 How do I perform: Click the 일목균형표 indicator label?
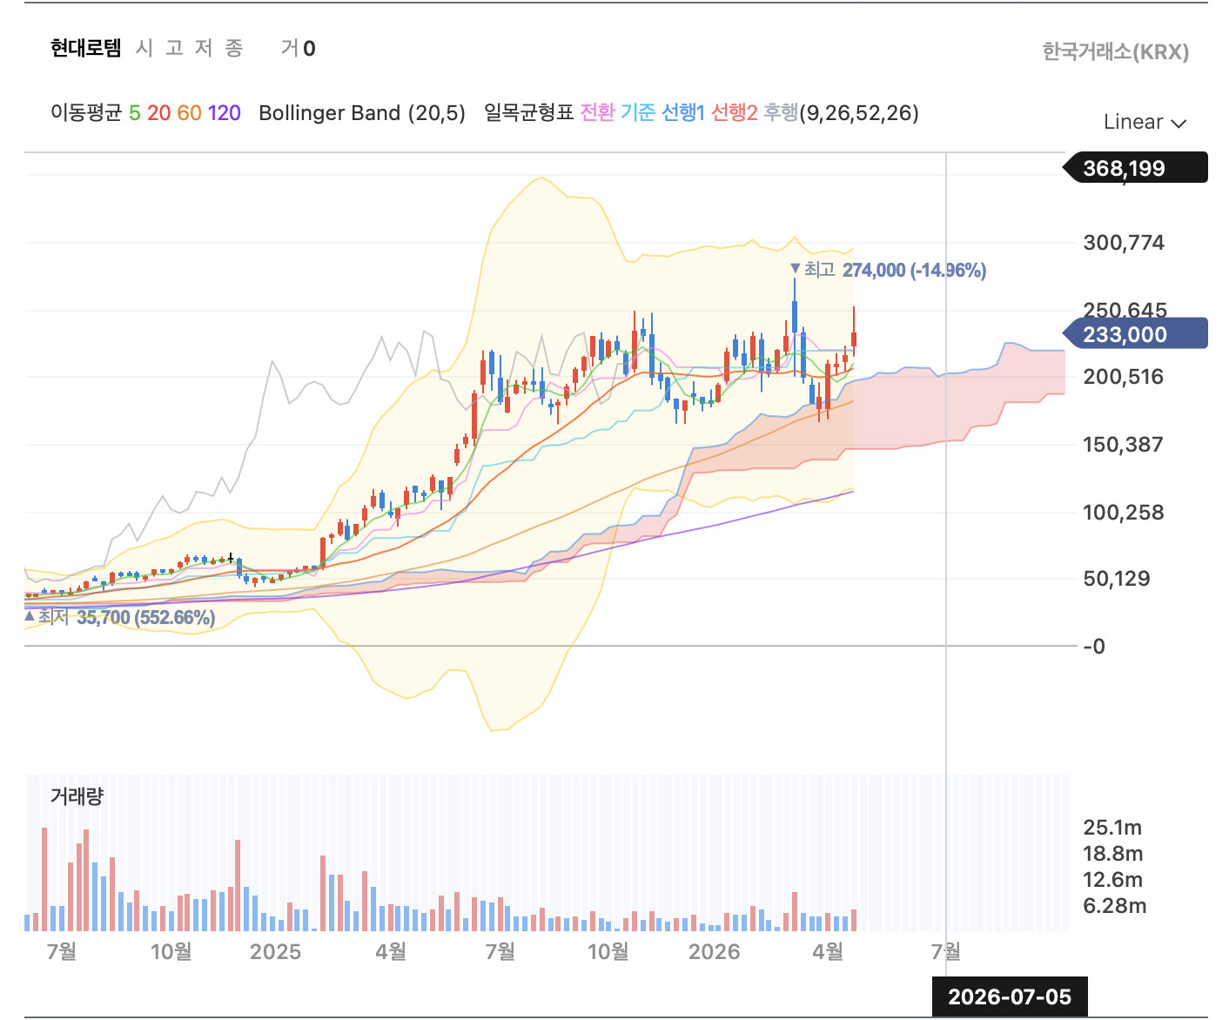point(528,113)
